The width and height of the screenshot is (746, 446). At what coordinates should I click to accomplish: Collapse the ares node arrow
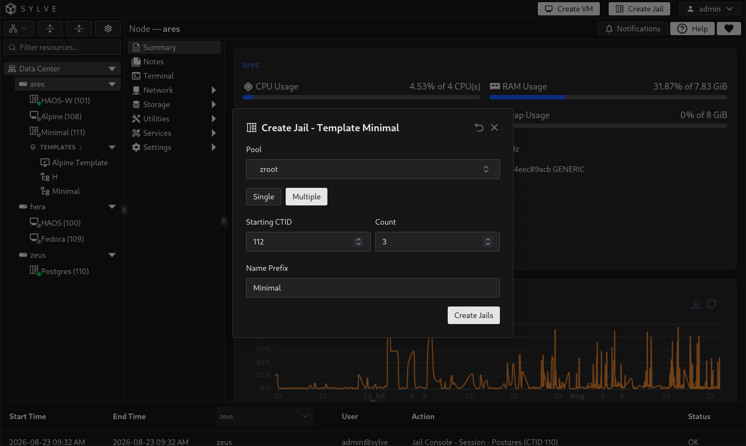pos(112,84)
